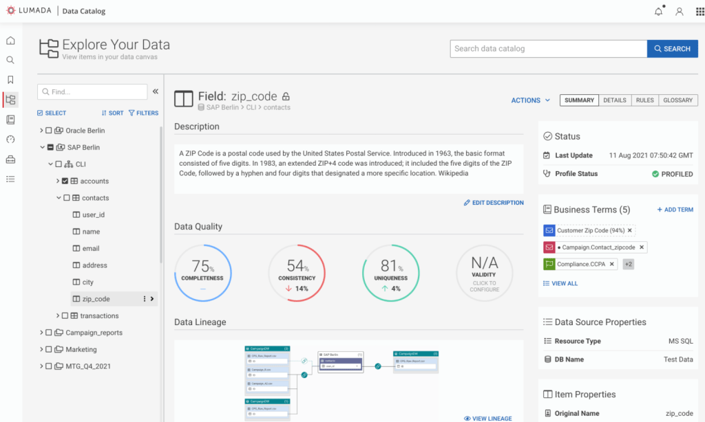This screenshot has width=705, height=422.
Task: Open the Glossary tab
Action: tap(677, 100)
